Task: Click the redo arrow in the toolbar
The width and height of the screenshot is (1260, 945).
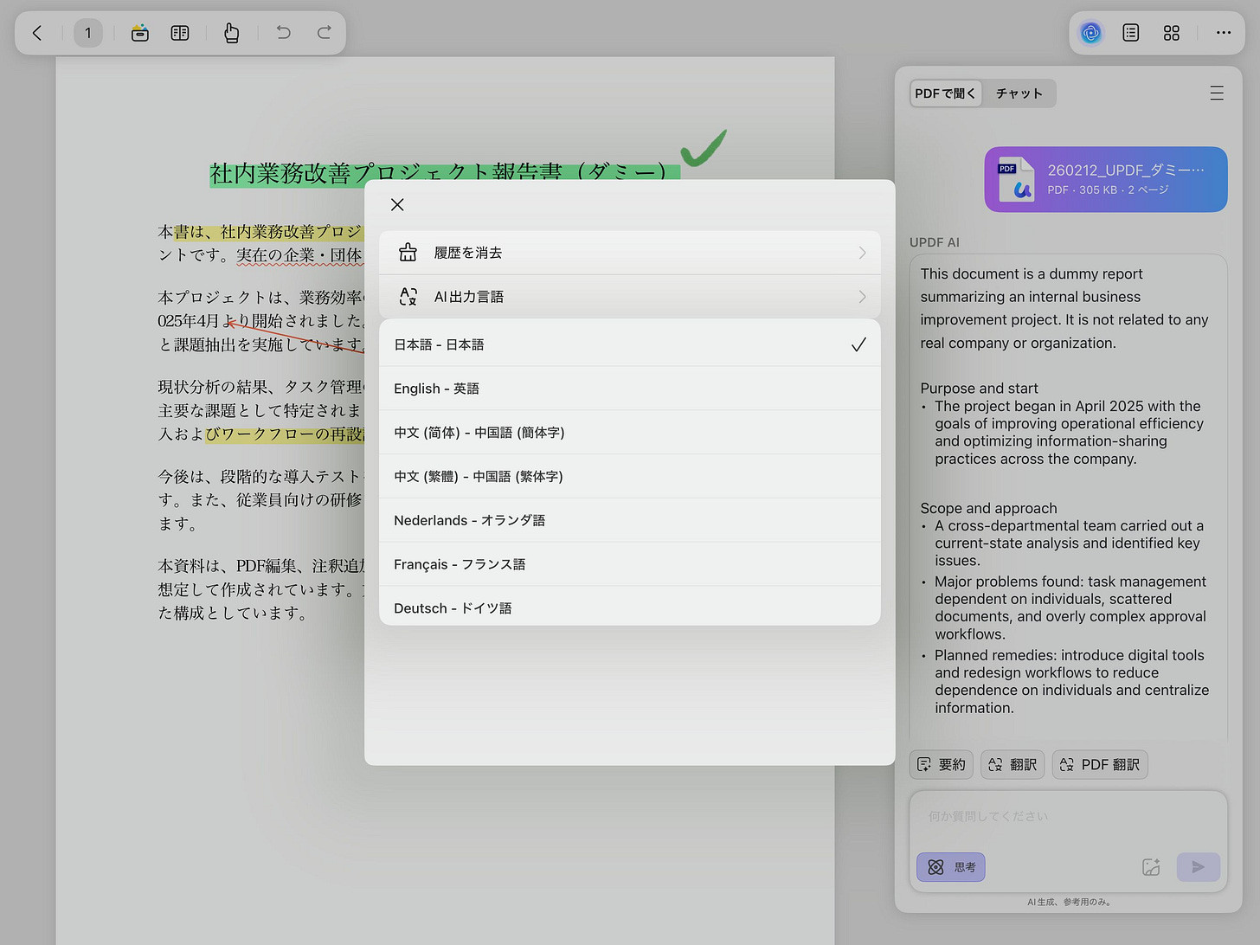Action: pos(324,33)
